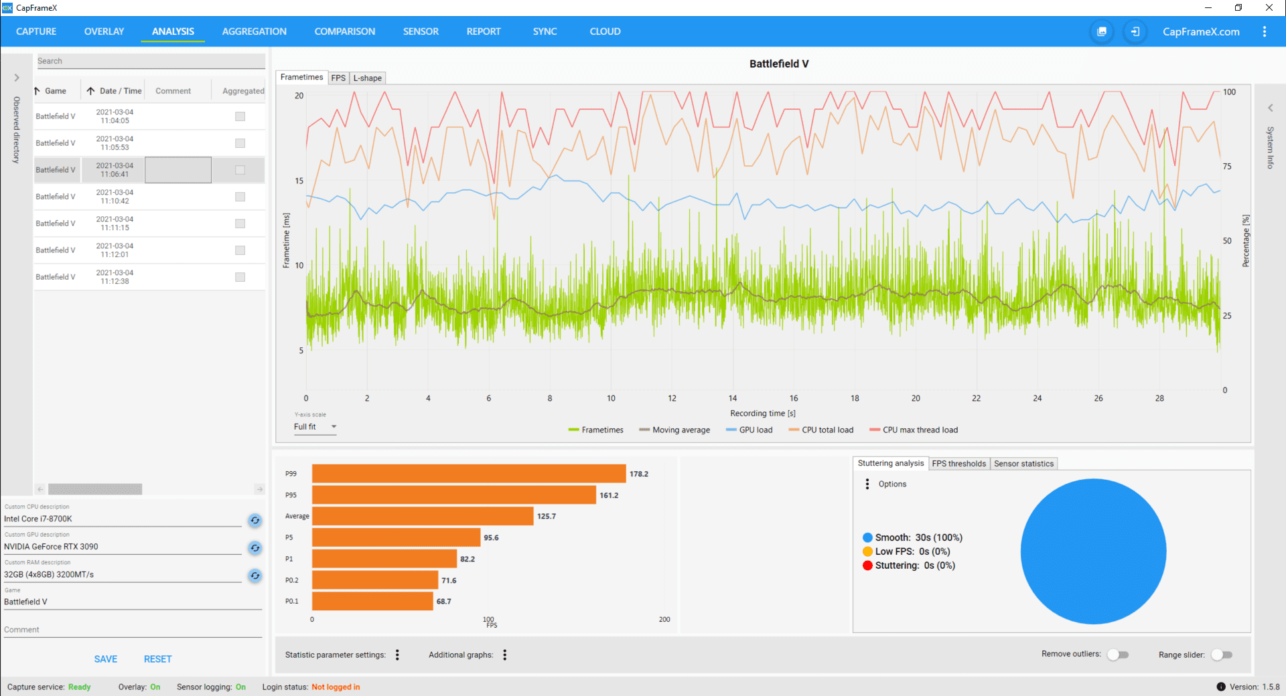Check Aggregated box for 11:06:41 record
This screenshot has width=1286, height=696.
click(x=240, y=170)
